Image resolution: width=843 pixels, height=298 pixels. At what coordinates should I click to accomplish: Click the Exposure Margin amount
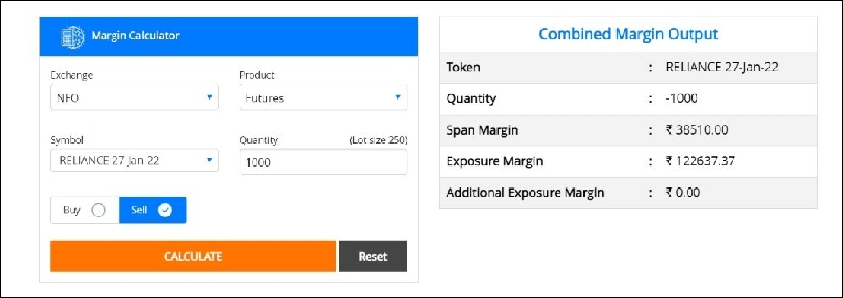click(700, 161)
